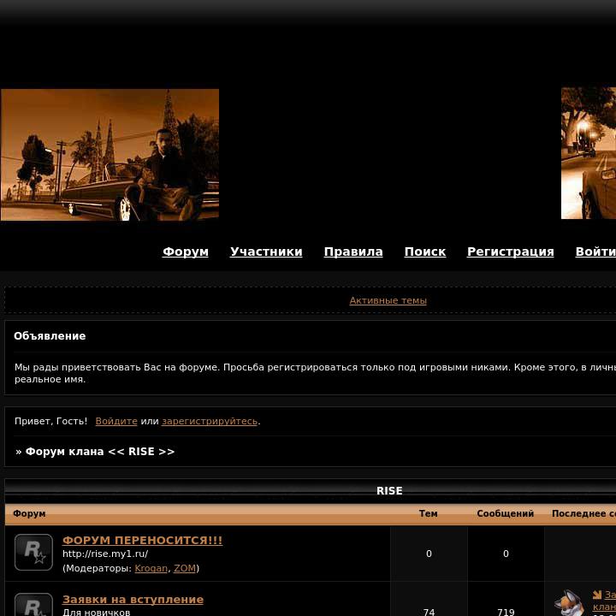Click the Тем column header
This screenshot has height=616, width=616.
click(429, 513)
